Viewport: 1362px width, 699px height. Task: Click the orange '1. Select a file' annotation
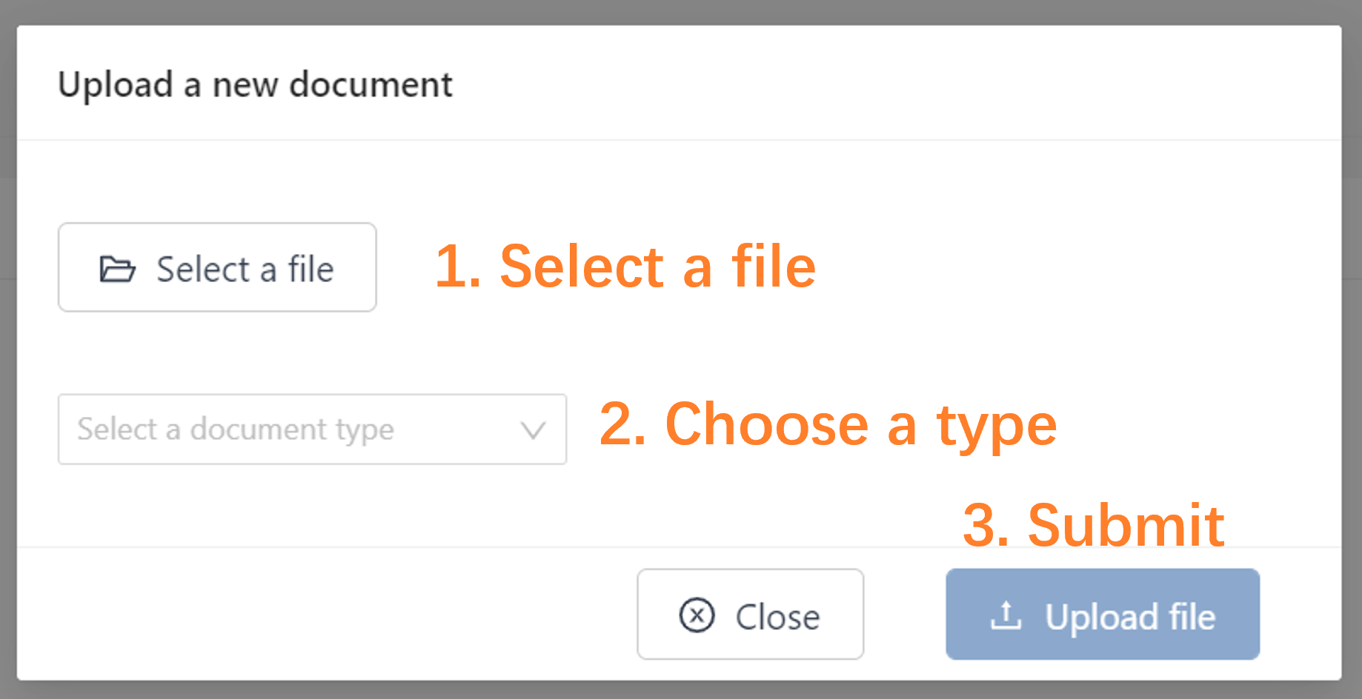625,267
